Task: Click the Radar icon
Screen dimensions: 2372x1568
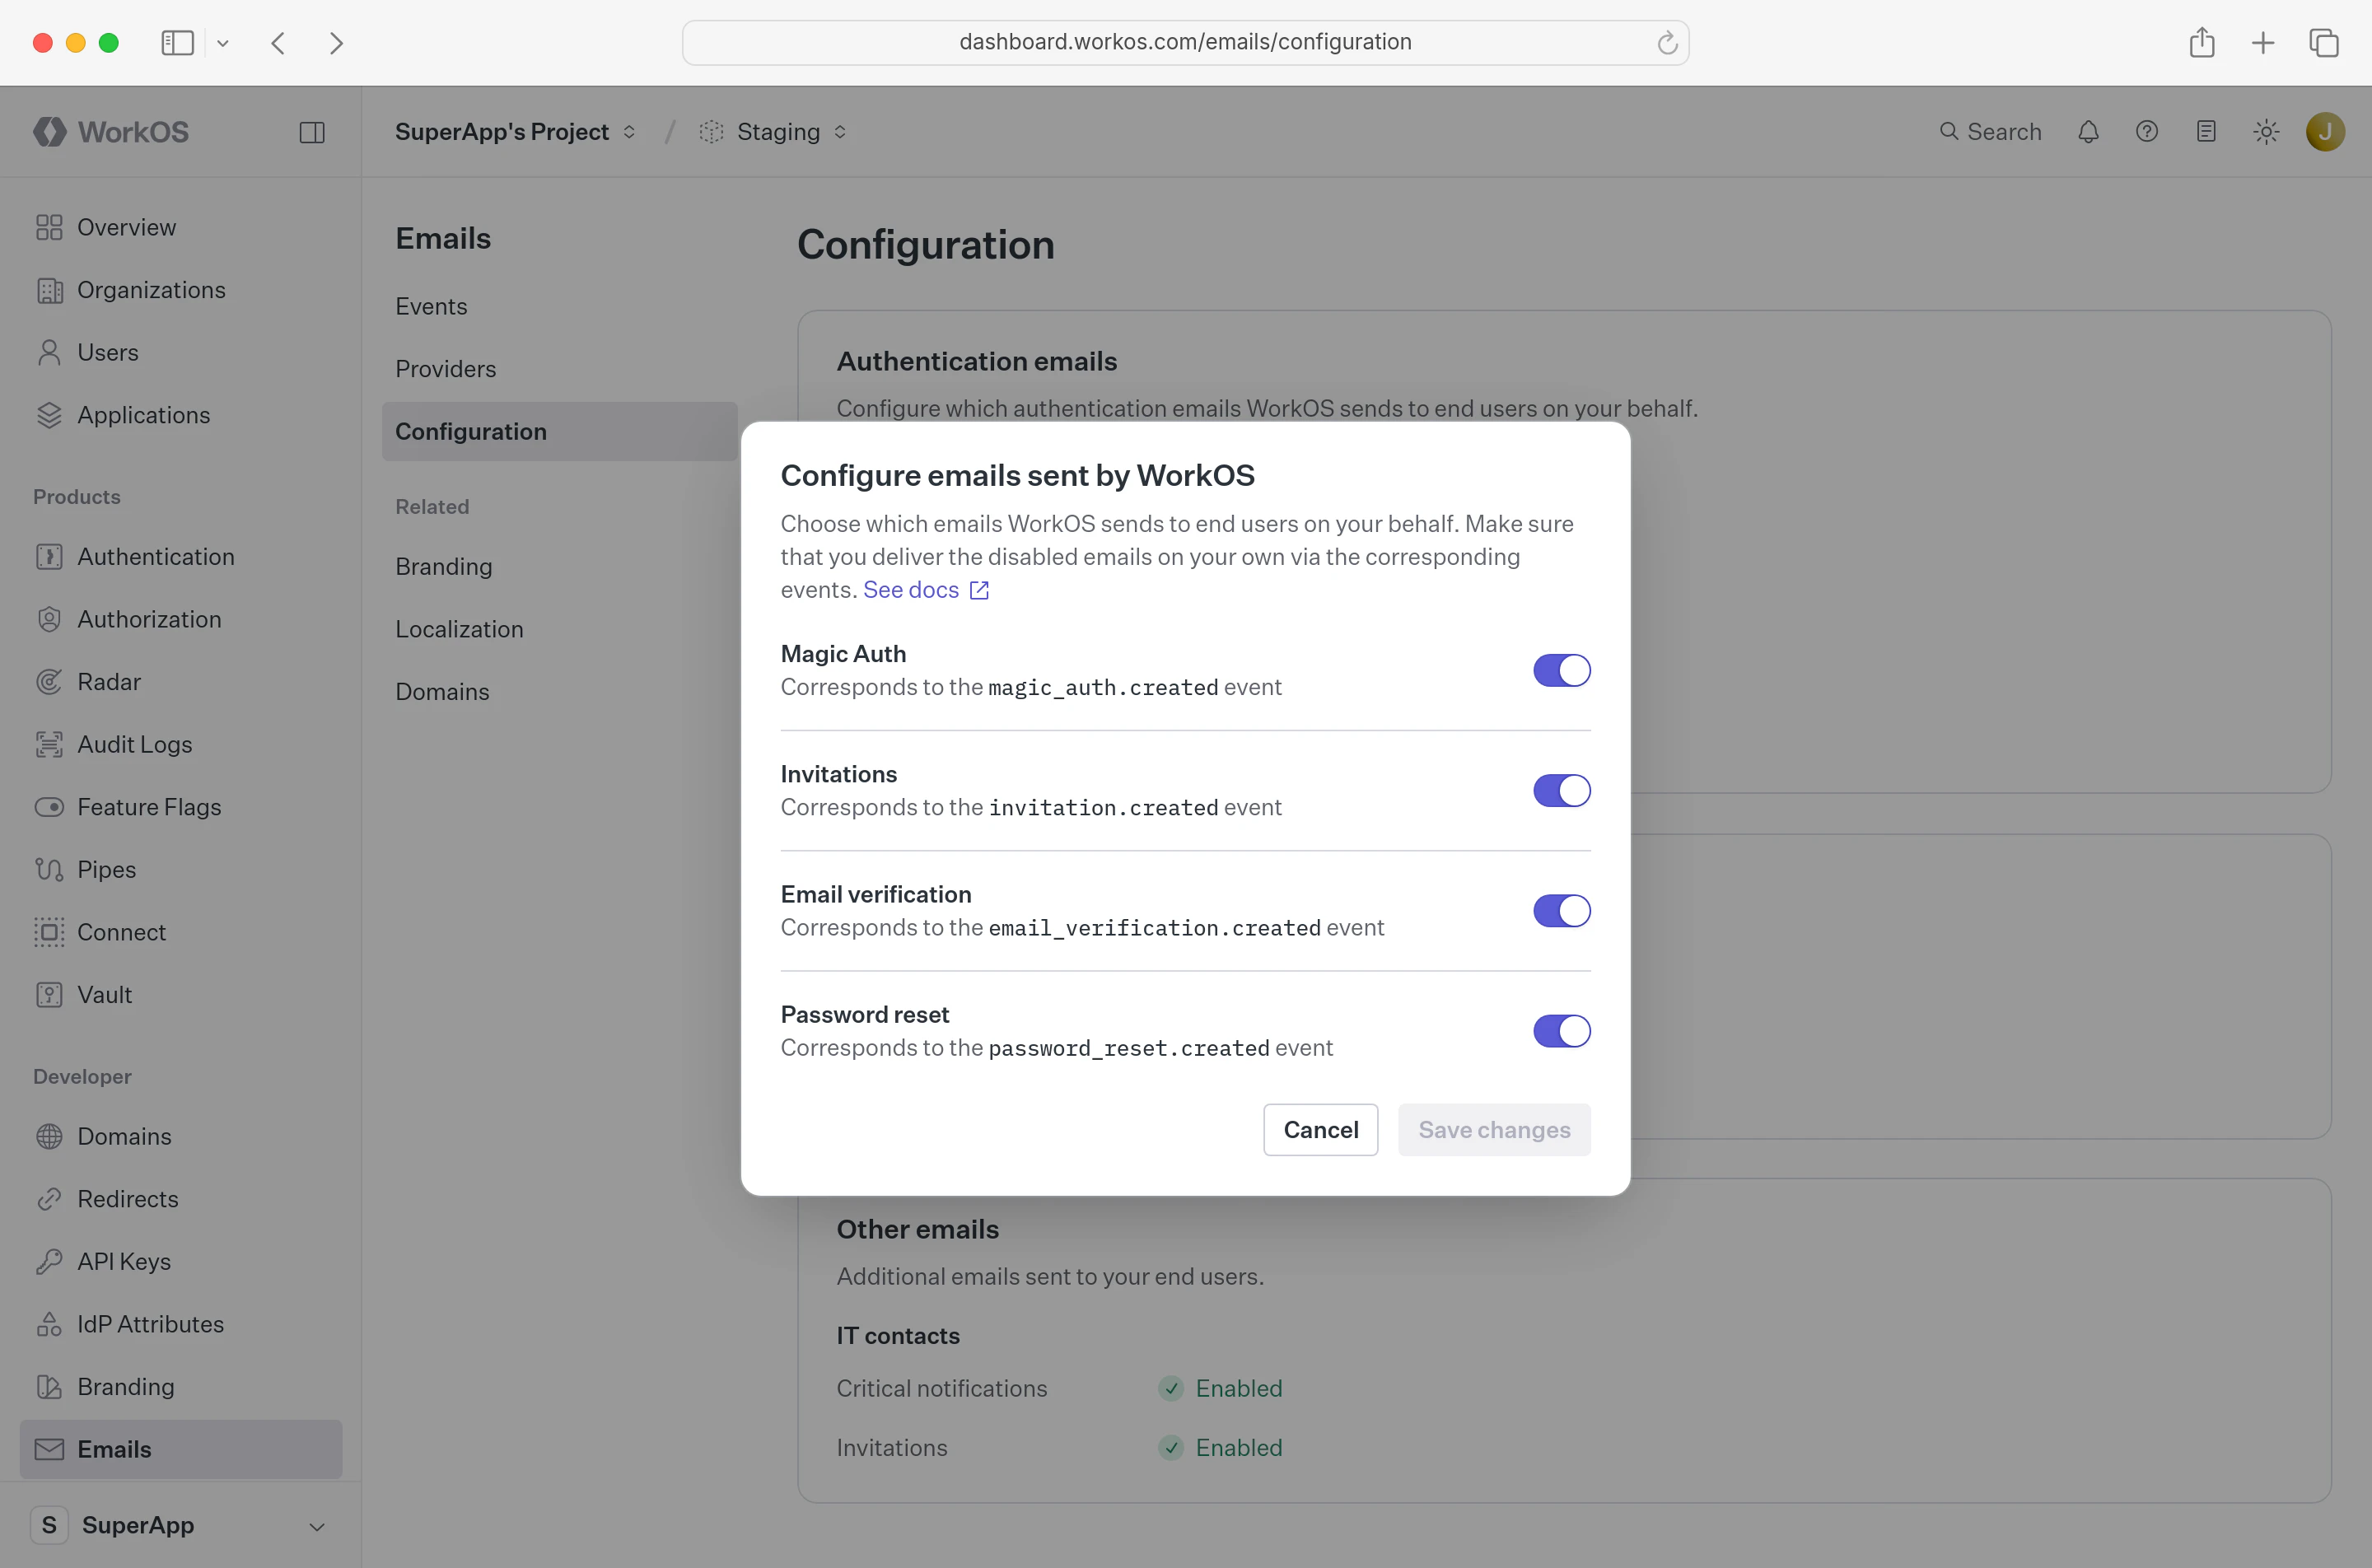Action: point(49,682)
